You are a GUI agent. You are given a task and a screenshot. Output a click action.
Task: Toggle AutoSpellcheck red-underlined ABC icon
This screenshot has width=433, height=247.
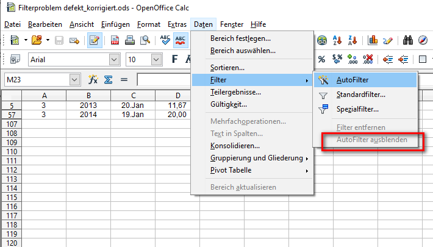coord(181,41)
